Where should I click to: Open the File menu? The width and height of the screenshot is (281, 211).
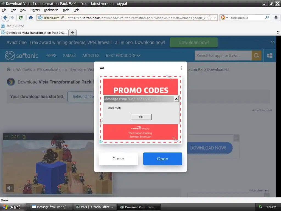click(4, 10)
